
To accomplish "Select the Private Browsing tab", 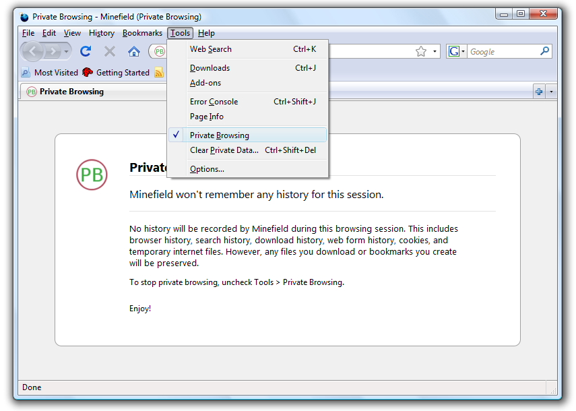I will pyautogui.click(x=94, y=92).
